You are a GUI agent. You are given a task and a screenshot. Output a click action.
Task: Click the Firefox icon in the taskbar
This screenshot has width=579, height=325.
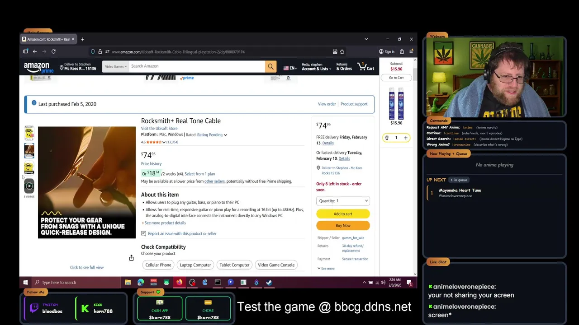(179, 283)
